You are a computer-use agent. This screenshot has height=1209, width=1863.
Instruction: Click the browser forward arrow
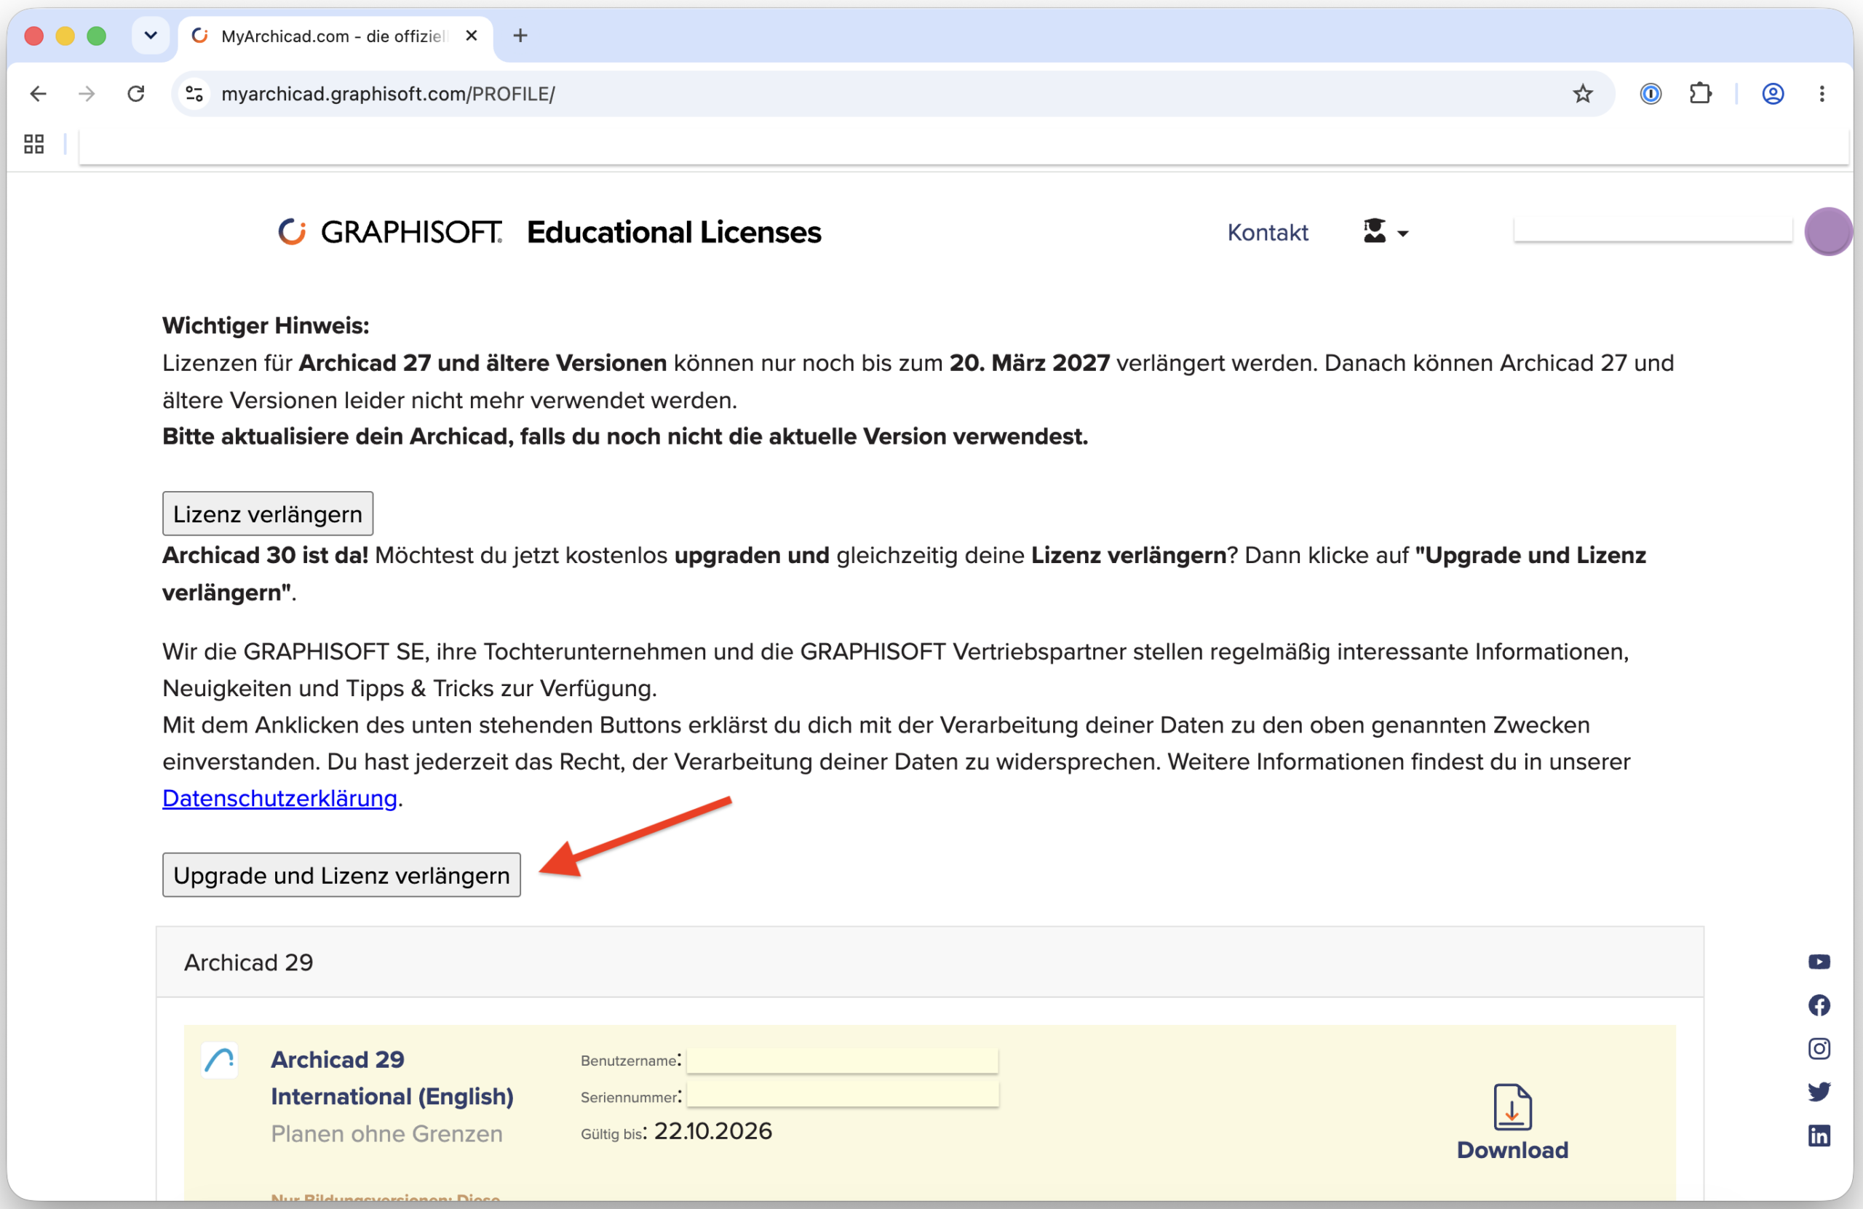click(87, 94)
